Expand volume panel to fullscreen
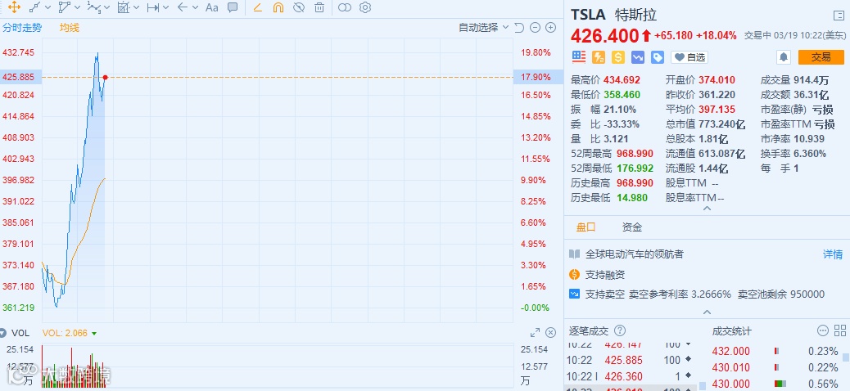850x391 pixels. [535, 332]
